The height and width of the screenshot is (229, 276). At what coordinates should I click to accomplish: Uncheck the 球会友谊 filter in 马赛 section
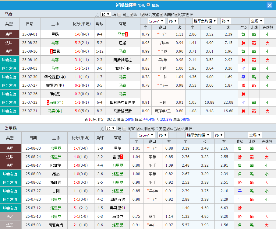click(x=142, y=14)
